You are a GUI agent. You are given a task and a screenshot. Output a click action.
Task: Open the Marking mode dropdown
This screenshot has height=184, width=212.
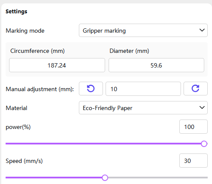143,31
